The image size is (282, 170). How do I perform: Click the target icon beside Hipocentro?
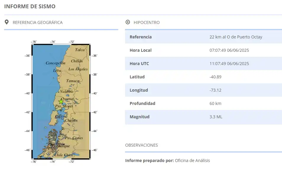128,22
